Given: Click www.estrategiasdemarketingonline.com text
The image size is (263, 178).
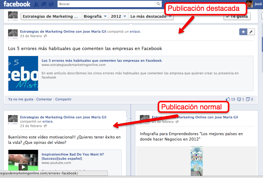Looking at the screenshot, I should coord(74,65).
